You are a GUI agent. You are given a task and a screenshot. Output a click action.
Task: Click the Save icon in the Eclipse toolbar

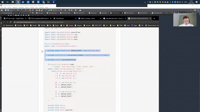pos(6,10)
